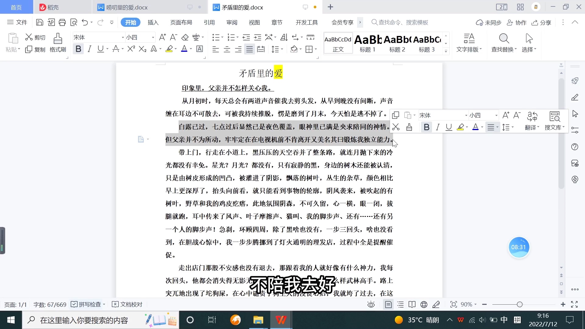The image size is (585, 329).
Task: Click the zoom slider handle
Action: pos(519,304)
